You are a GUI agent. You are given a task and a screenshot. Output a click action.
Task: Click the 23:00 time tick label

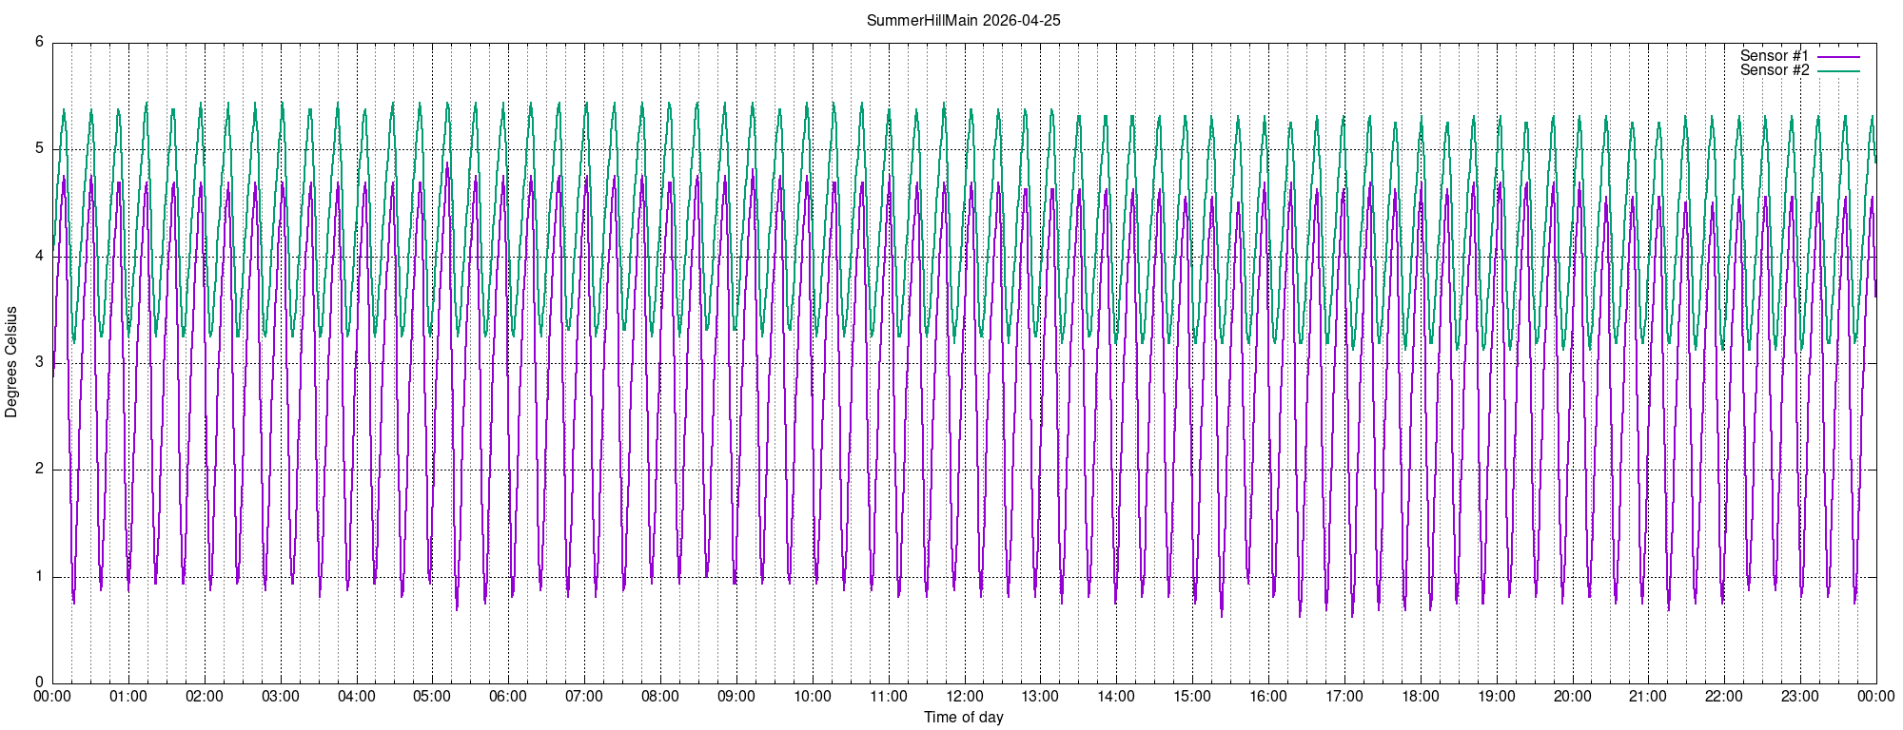[1800, 697]
